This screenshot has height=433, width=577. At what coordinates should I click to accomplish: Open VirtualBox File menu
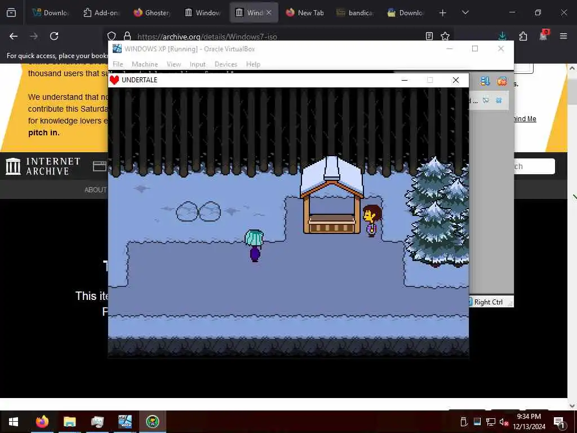(x=118, y=64)
